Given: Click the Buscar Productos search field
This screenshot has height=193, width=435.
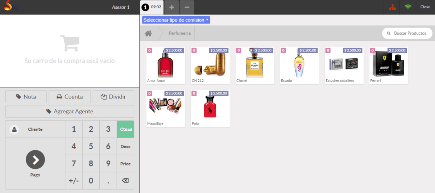Looking at the screenshot, I should coord(407,33).
